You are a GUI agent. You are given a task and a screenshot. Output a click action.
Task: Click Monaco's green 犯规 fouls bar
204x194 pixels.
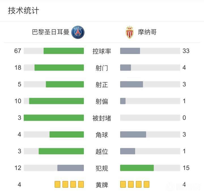click(x=137, y=168)
